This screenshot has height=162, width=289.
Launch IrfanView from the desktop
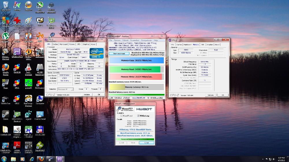click(x=17, y=21)
